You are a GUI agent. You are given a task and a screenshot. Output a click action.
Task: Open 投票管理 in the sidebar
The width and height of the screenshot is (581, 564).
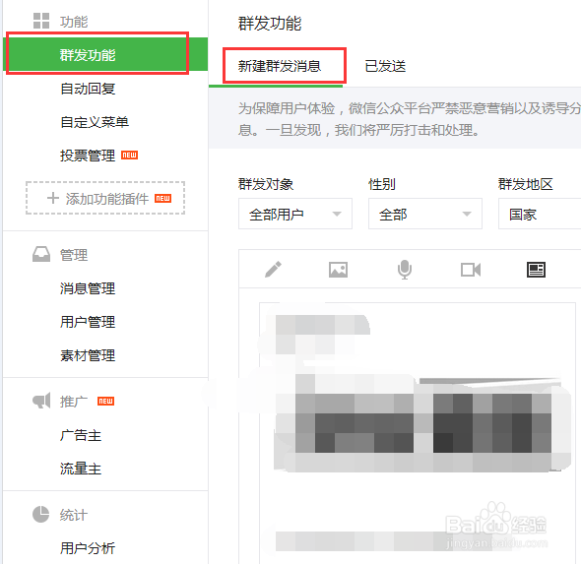coord(88,156)
